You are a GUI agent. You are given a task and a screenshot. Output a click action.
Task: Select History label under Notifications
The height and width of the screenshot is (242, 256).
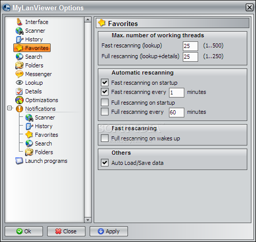[44, 126]
